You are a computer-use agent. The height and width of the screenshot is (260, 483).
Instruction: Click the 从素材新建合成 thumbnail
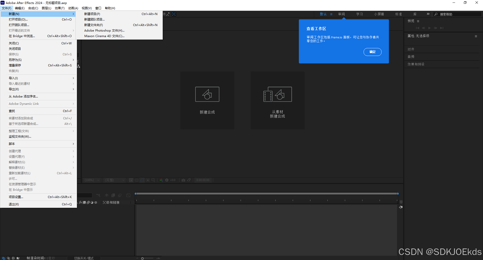point(277,100)
